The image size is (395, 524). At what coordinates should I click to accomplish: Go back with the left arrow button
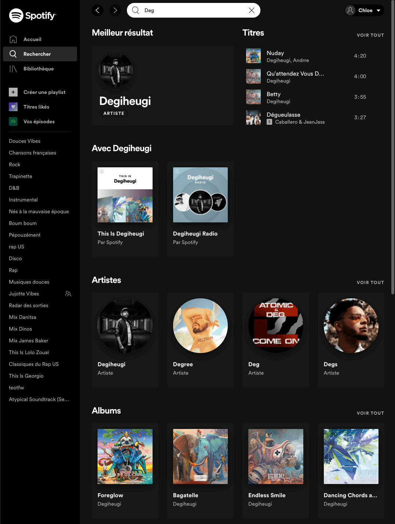click(x=98, y=10)
